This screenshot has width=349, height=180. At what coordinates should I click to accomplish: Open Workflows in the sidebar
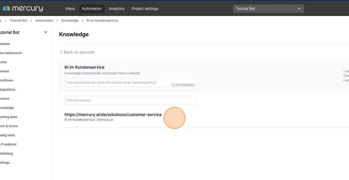(7, 80)
